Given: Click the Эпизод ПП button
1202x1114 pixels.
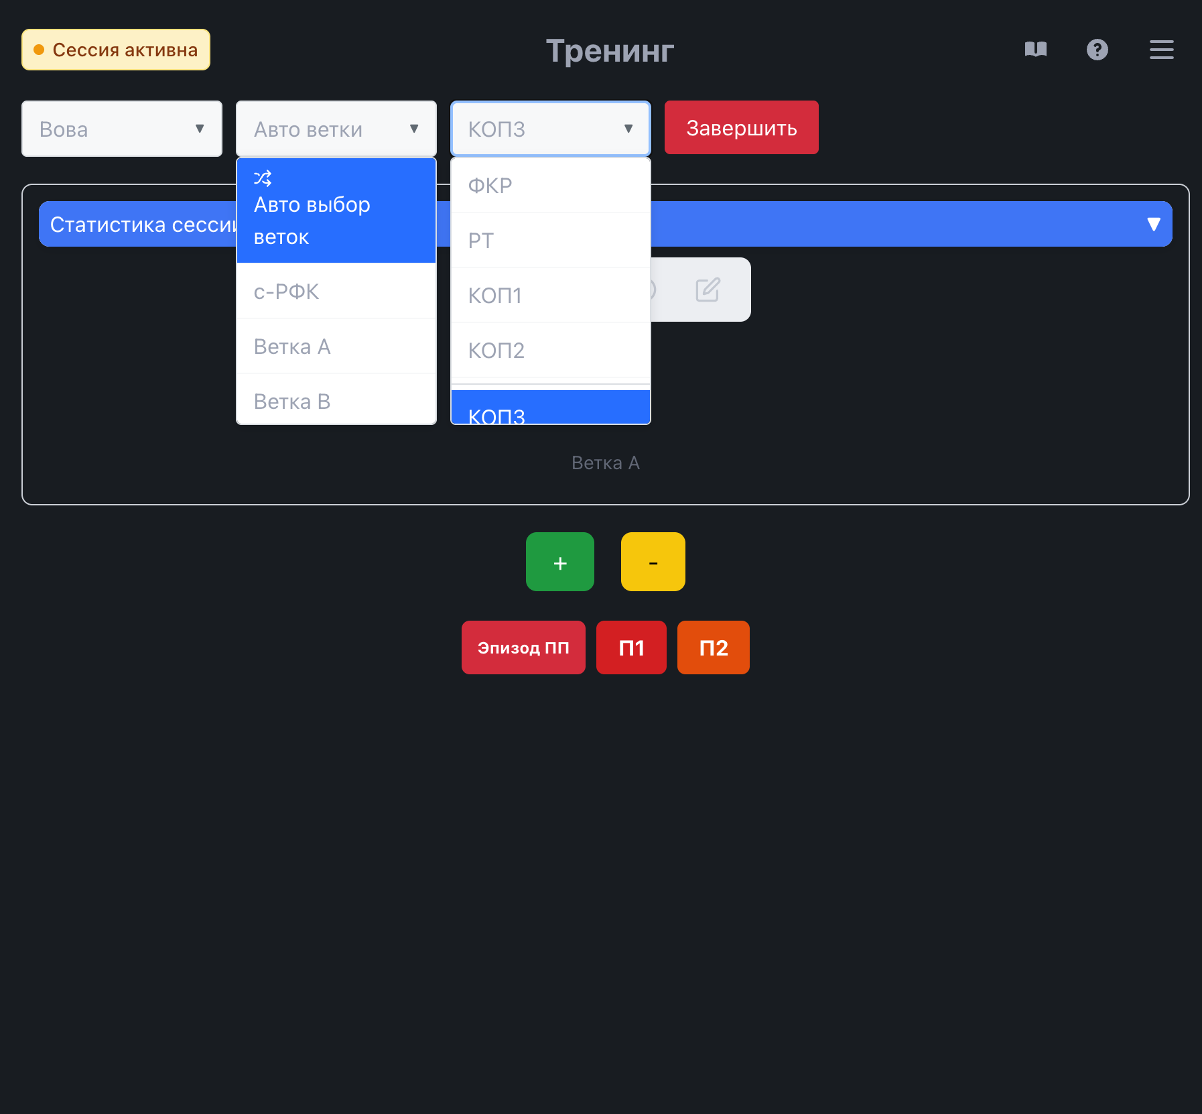Looking at the screenshot, I should click(523, 647).
